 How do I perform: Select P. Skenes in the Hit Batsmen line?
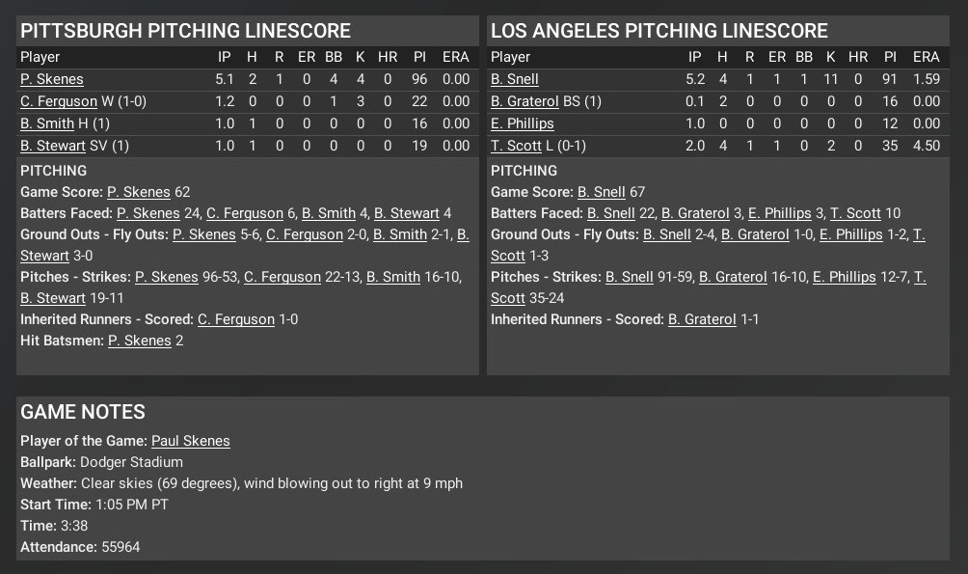click(x=139, y=341)
